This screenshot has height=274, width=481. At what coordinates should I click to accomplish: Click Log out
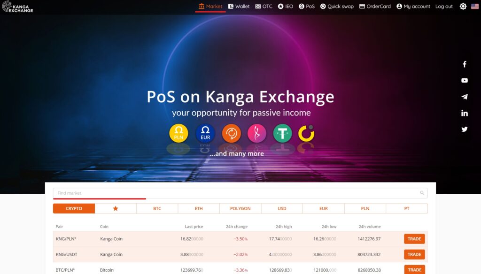click(444, 6)
